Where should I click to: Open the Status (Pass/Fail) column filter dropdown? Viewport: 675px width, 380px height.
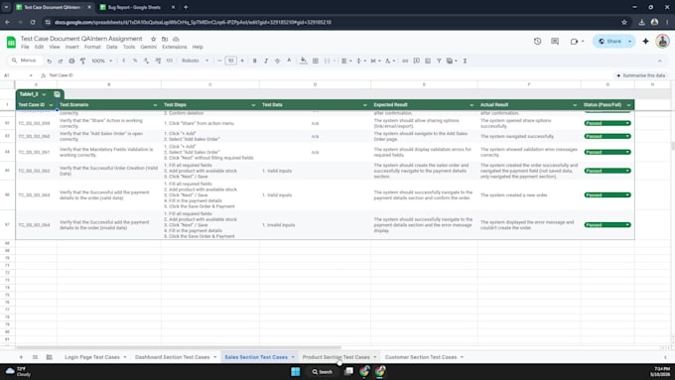(x=629, y=105)
